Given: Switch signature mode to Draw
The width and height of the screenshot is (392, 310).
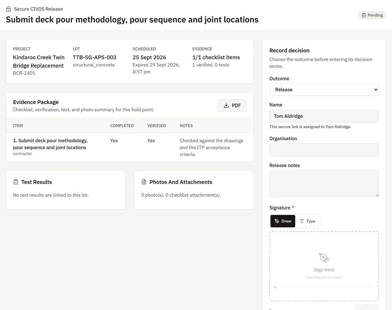Looking at the screenshot, I should [x=283, y=221].
